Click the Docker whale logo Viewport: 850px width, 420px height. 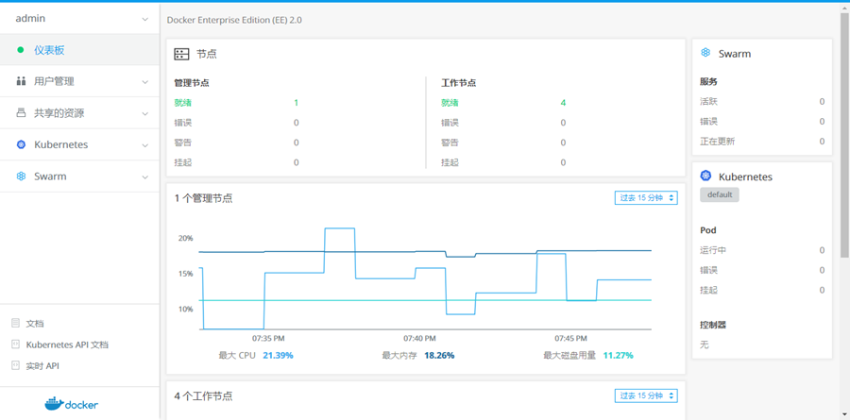(72, 404)
